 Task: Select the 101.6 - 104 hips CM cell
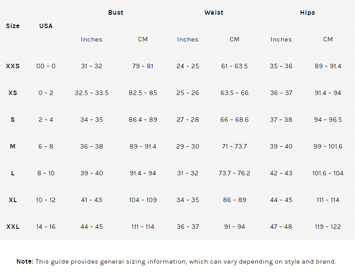(x=328, y=173)
